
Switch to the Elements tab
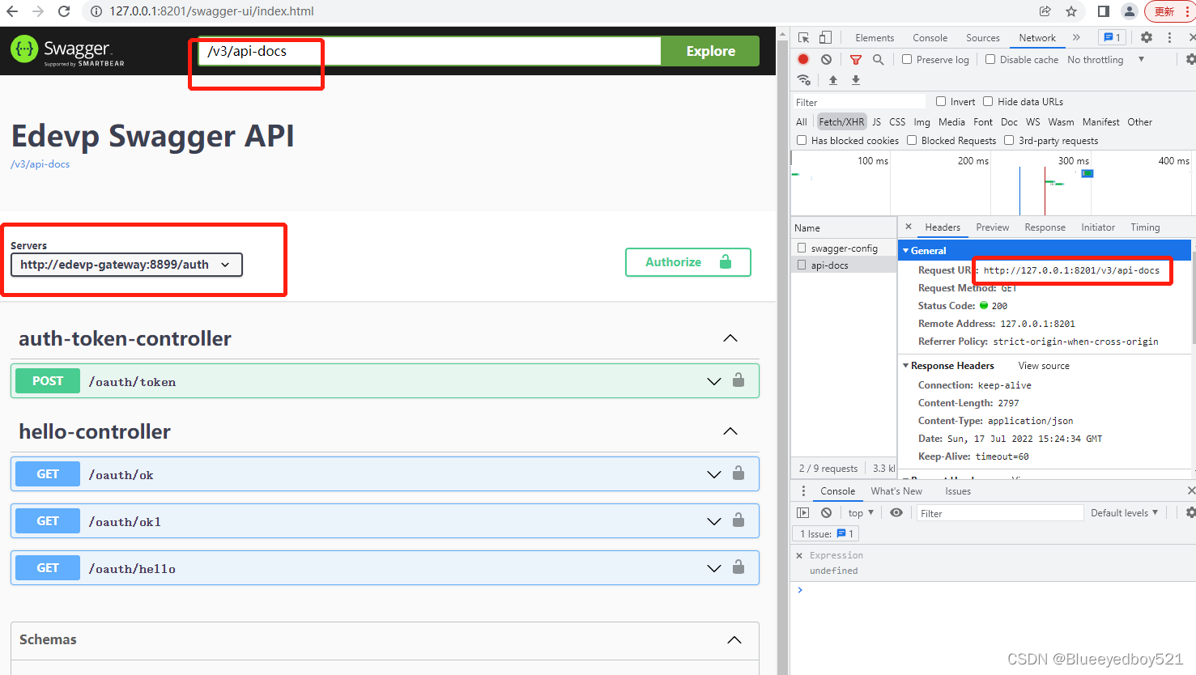click(875, 37)
